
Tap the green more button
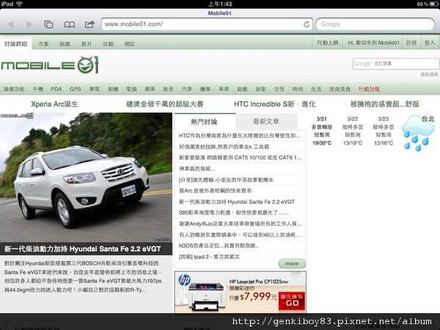(292, 264)
